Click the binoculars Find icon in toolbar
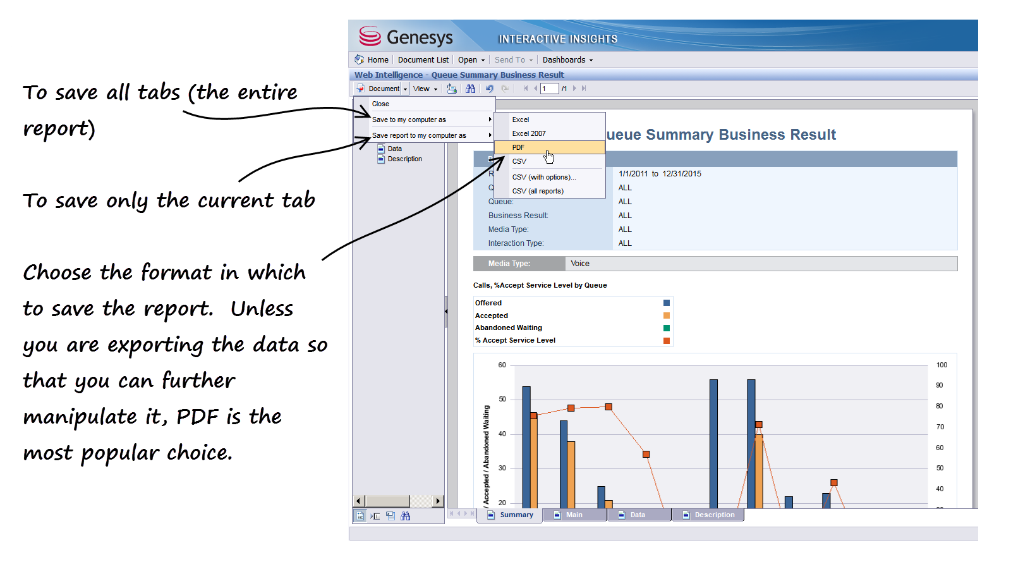 (x=470, y=89)
